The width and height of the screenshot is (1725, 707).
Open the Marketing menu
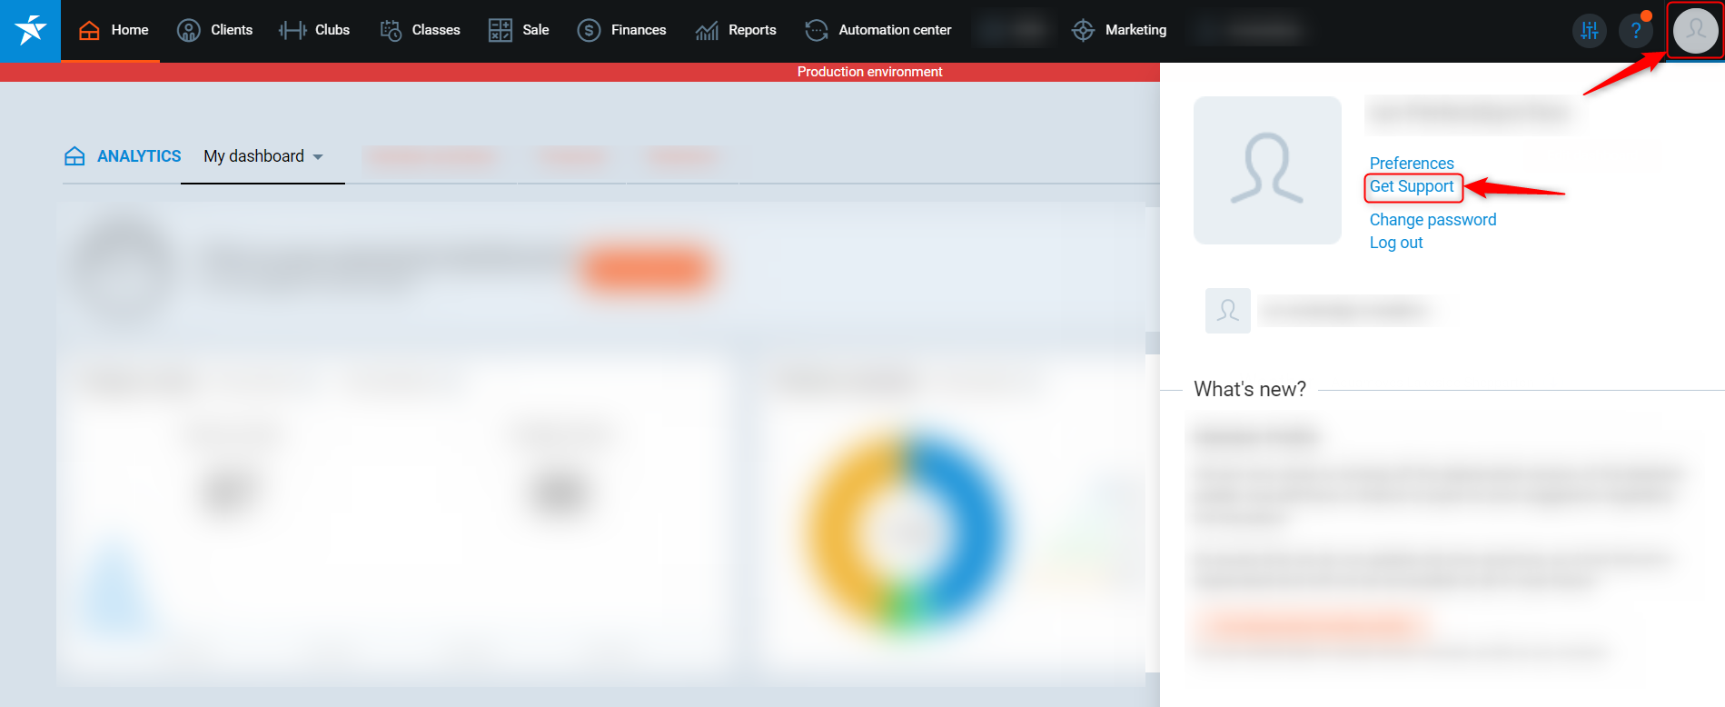pyautogui.click(x=1118, y=30)
